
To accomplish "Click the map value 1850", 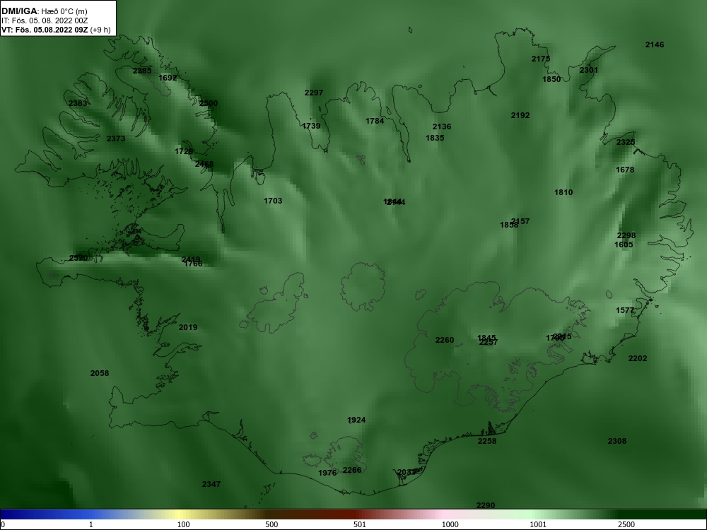I will click(551, 79).
